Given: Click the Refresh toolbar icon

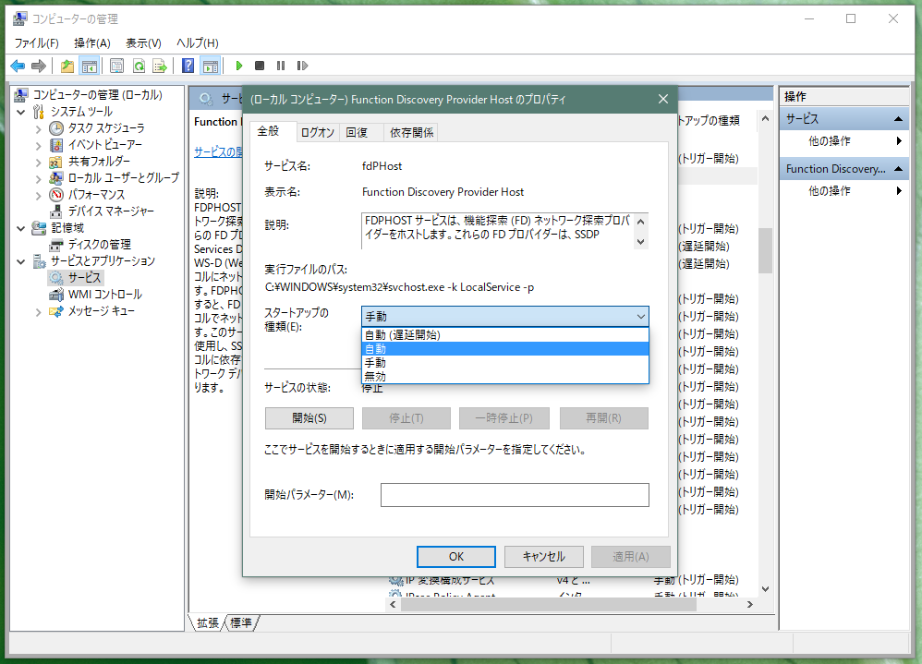Looking at the screenshot, I should click(x=139, y=66).
